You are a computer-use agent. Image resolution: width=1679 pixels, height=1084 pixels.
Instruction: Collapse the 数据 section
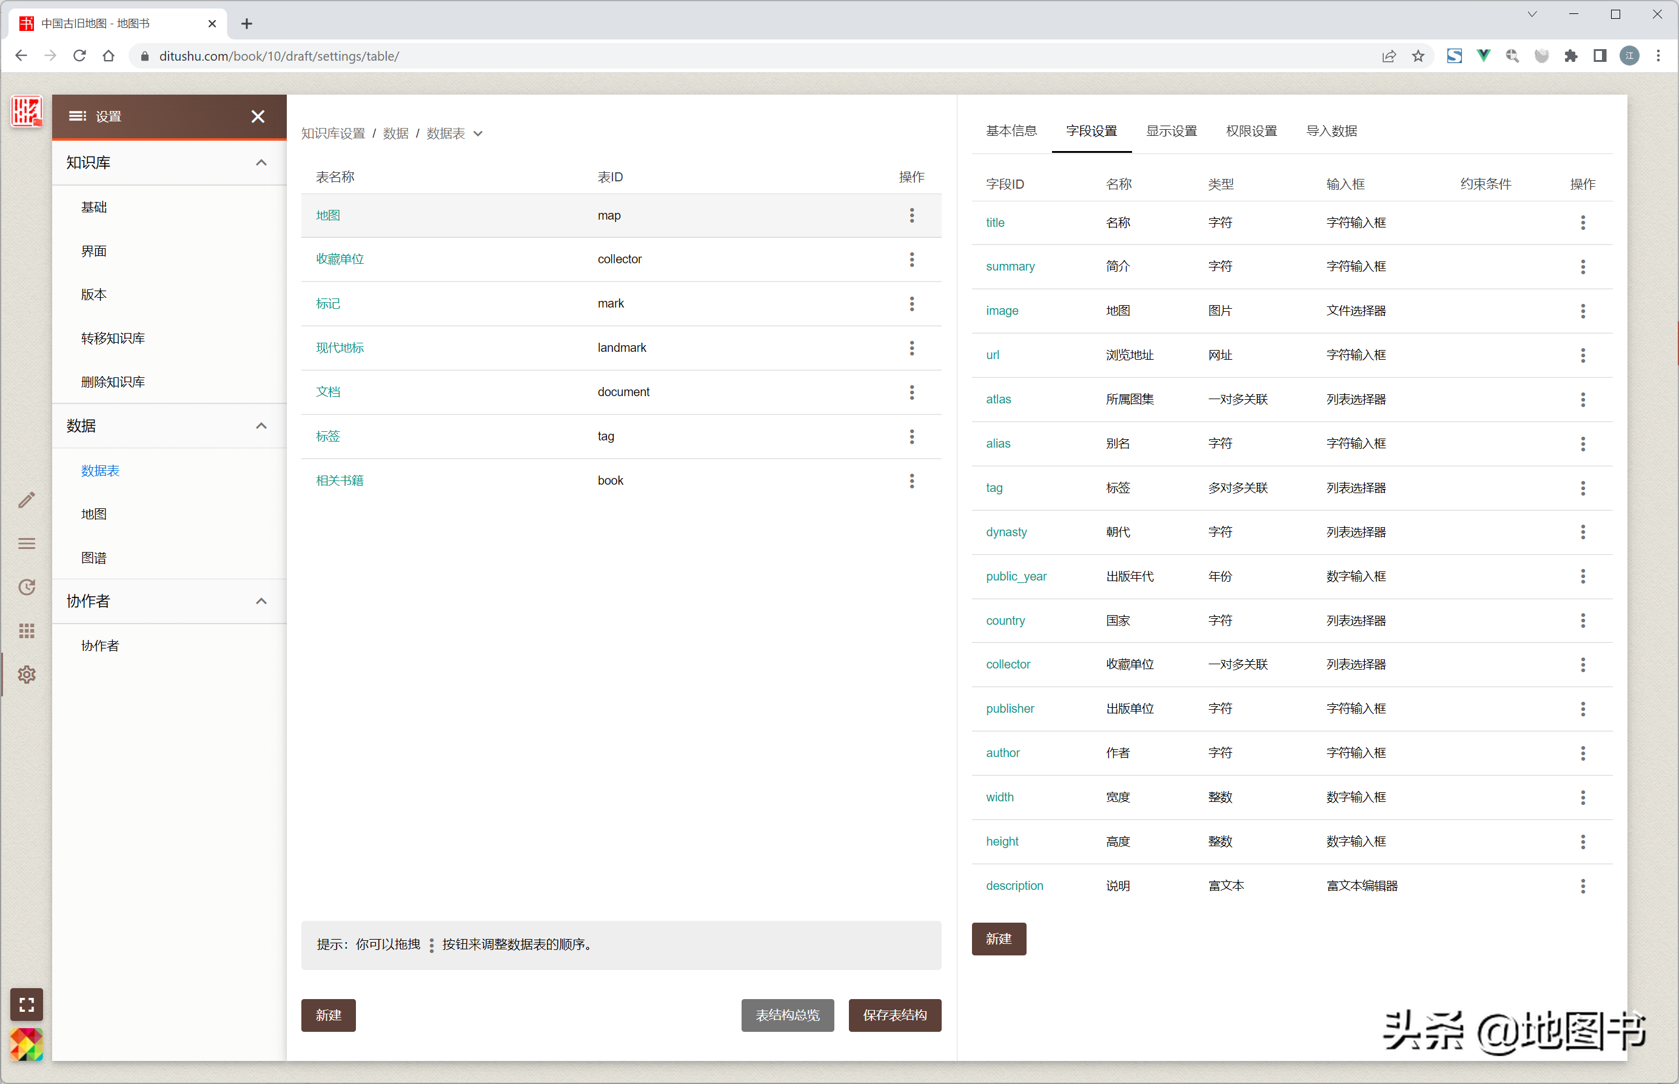(261, 426)
